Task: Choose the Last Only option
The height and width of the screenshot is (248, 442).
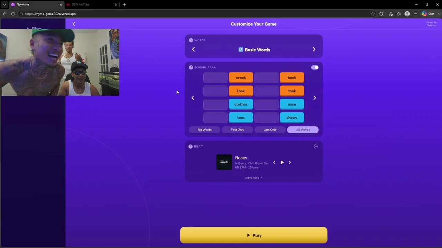Action: click(x=270, y=130)
